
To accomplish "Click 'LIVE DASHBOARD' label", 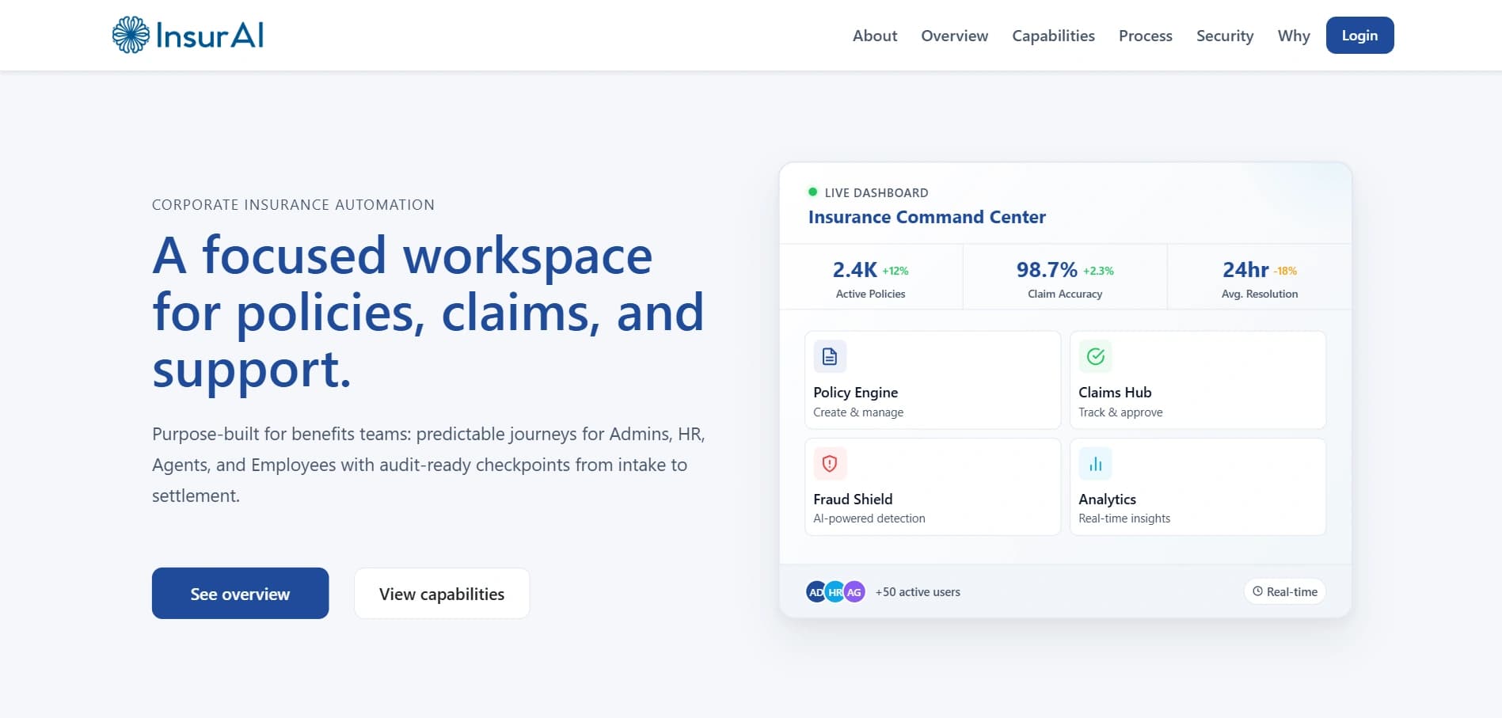I will [876, 192].
